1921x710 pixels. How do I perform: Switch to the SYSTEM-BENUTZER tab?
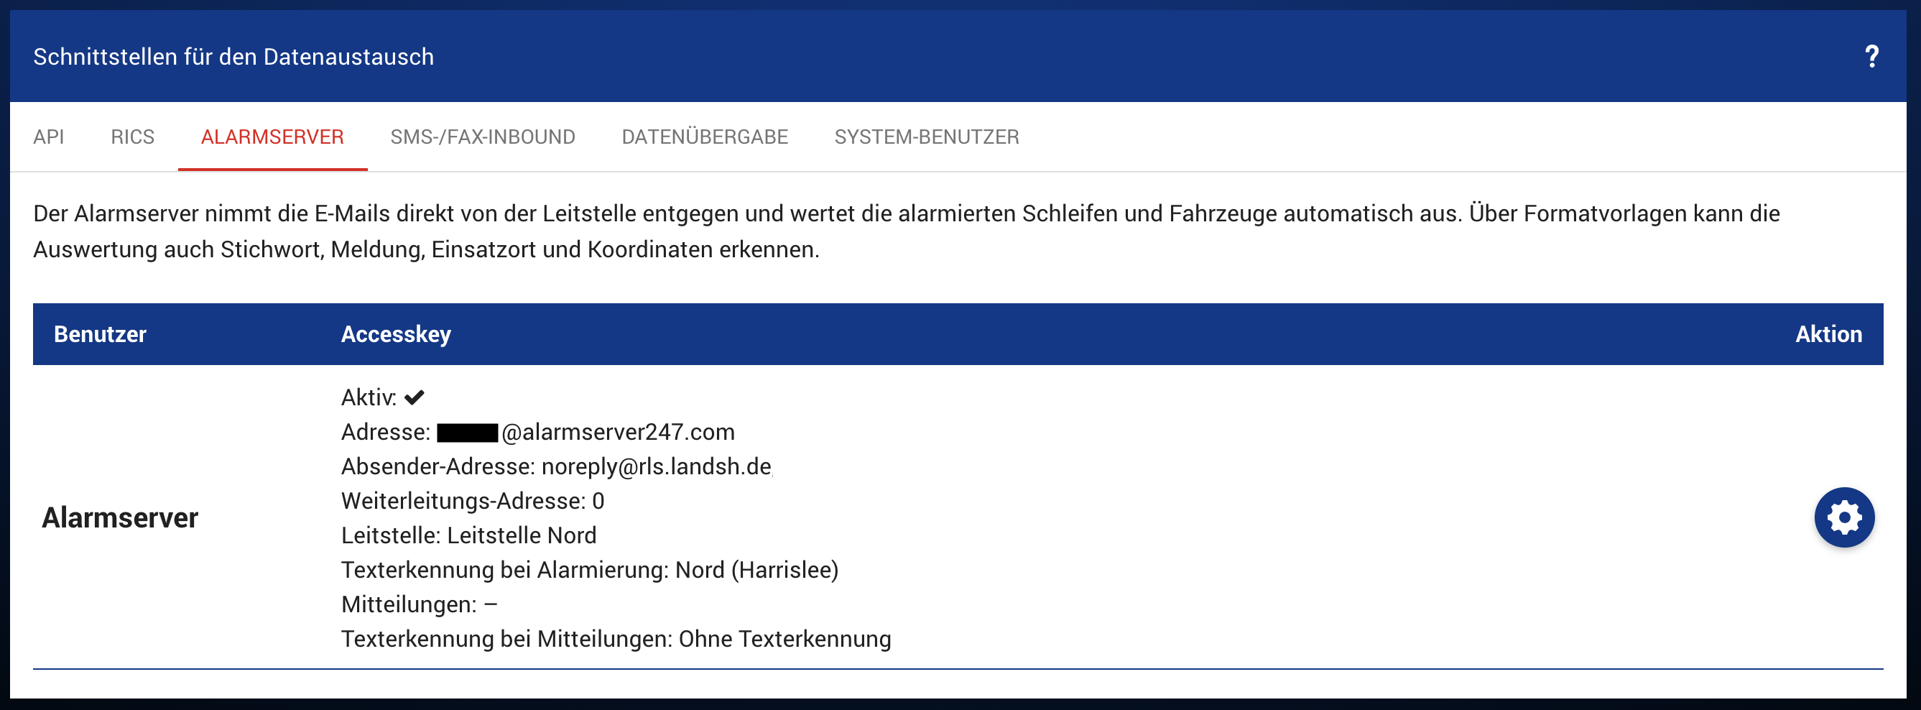pyautogui.click(x=926, y=137)
